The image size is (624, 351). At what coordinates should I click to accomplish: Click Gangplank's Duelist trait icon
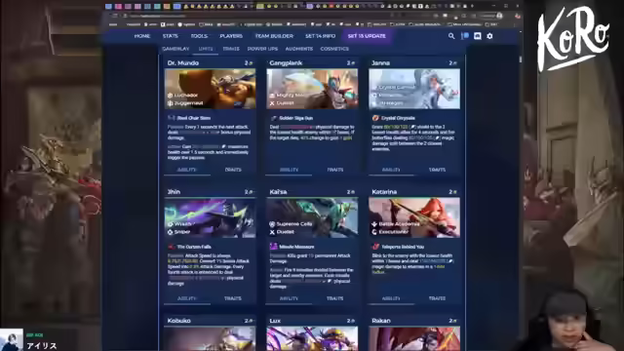[x=272, y=103]
